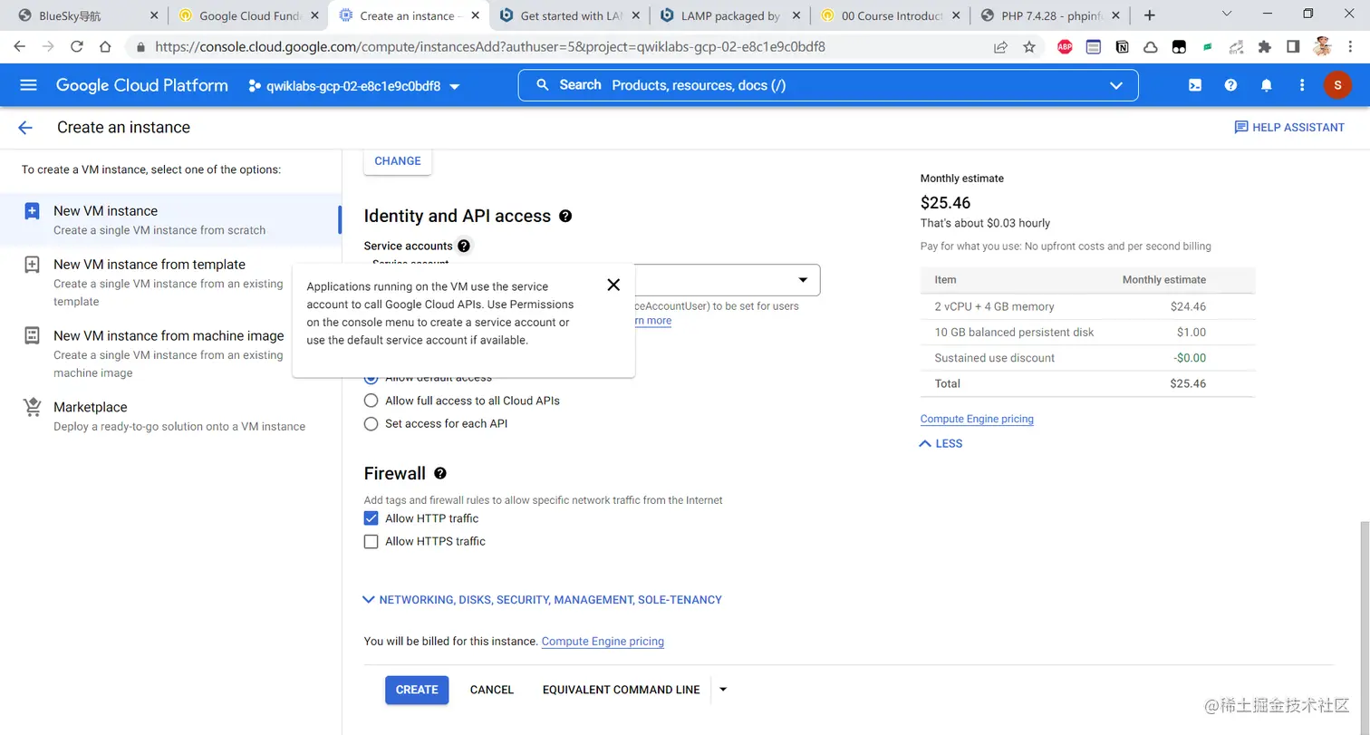This screenshot has height=735, width=1370.
Task: Activate Cloud Shell terminal icon
Action: coord(1195,85)
